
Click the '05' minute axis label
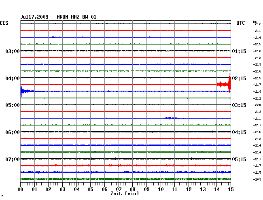(90, 189)
